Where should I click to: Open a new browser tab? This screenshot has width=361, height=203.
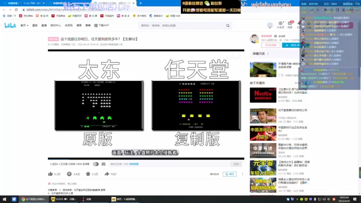(140, 3)
